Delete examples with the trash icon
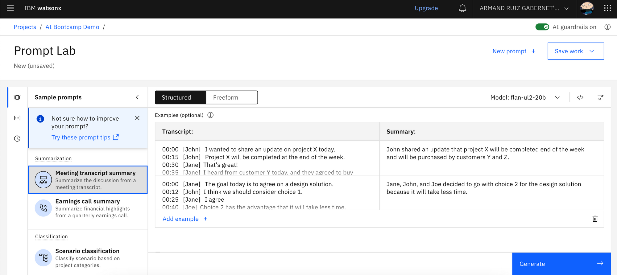Image resolution: width=617 pixels, height=275 pixels. [595, 219]
